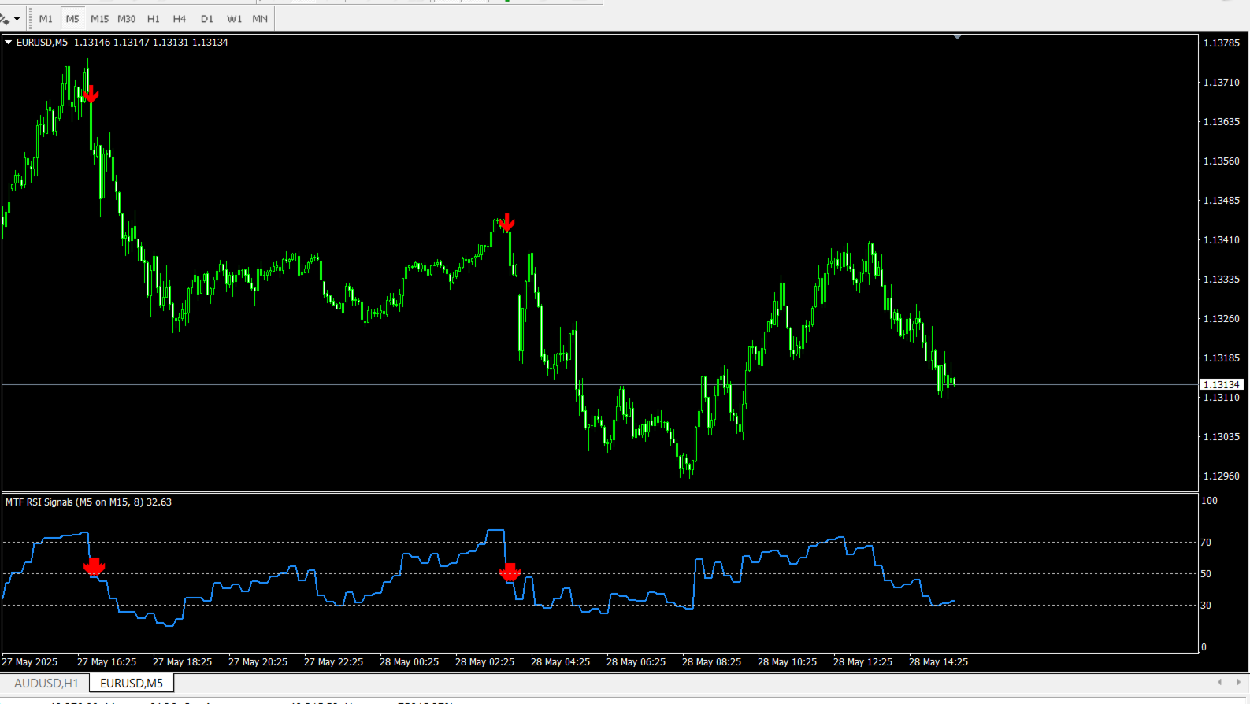
Task: Click the RSI 30 level label
Action: click(x=1206, y=606)
